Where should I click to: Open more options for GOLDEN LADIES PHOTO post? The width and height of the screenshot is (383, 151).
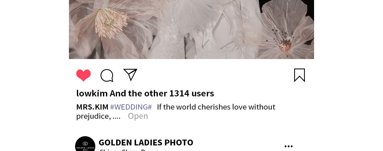[x=288, y=146]
